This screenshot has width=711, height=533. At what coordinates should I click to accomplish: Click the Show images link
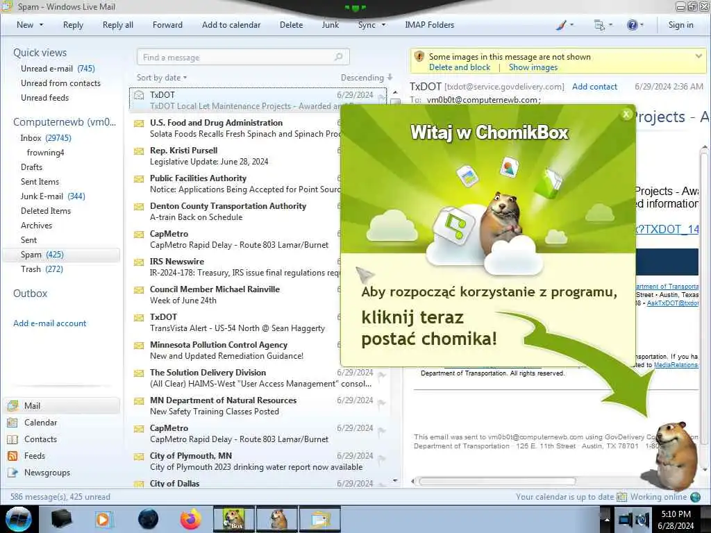click(533, 67)
